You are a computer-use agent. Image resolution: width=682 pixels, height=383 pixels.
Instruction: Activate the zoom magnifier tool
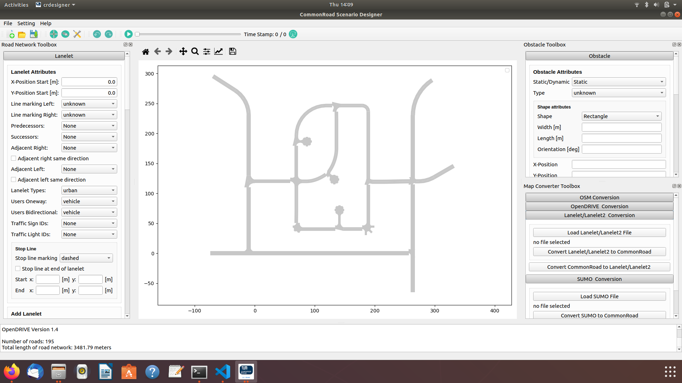pyautogui.click(x=195, y=52)
